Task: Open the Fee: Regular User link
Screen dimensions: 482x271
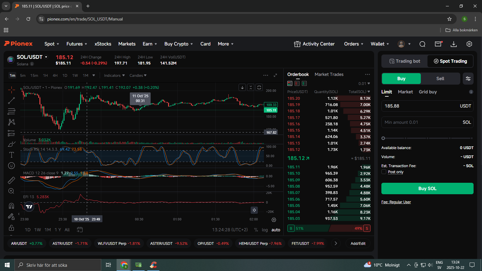Action: click(396, 202)
